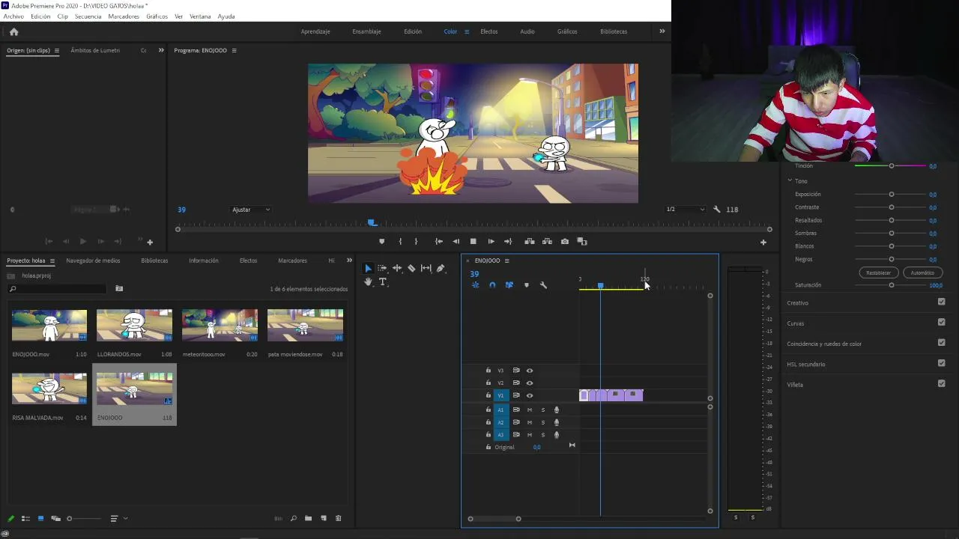Open the Secuencia menu

[88, 16]
